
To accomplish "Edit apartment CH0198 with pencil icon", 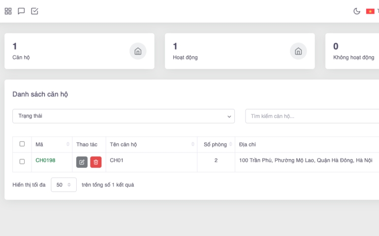I will coord(82,162).
